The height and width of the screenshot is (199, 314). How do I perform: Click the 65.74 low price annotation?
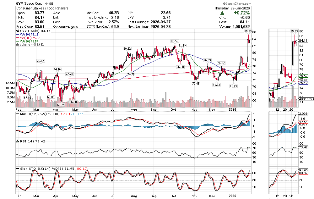[62, 104]
